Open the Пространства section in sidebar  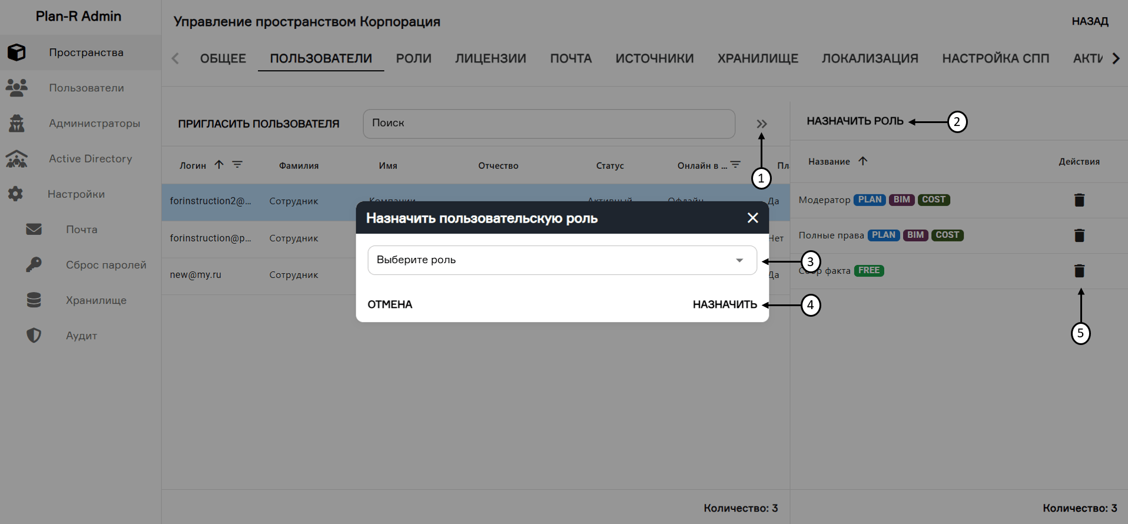tap(86, 52)
